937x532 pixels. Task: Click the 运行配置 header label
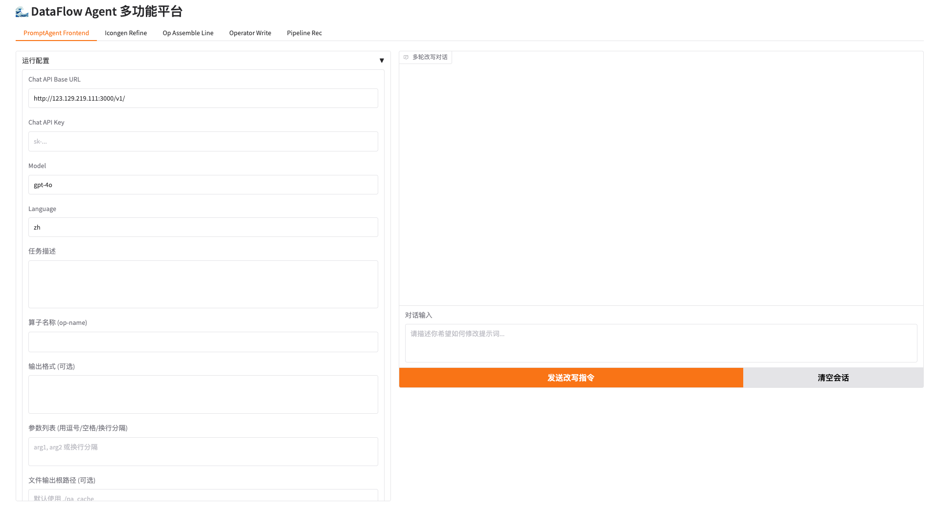(x=36, y=61)
